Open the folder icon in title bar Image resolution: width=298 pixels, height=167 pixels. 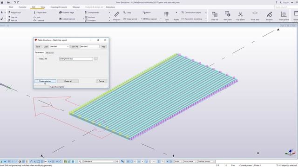pyautogui.click(x=8, y=2)
